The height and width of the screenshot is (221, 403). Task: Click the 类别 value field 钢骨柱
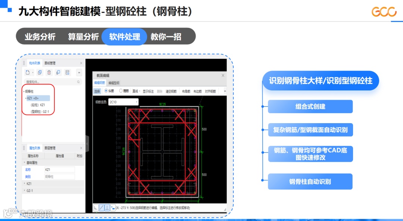(x=60, y=177)
